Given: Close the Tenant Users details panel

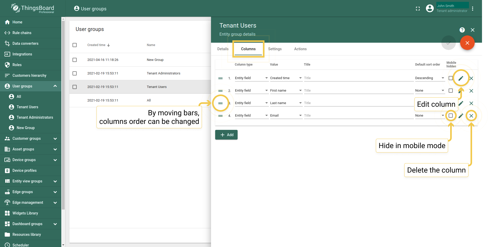Looking at the screenshot, I should (x=473, y=30).
